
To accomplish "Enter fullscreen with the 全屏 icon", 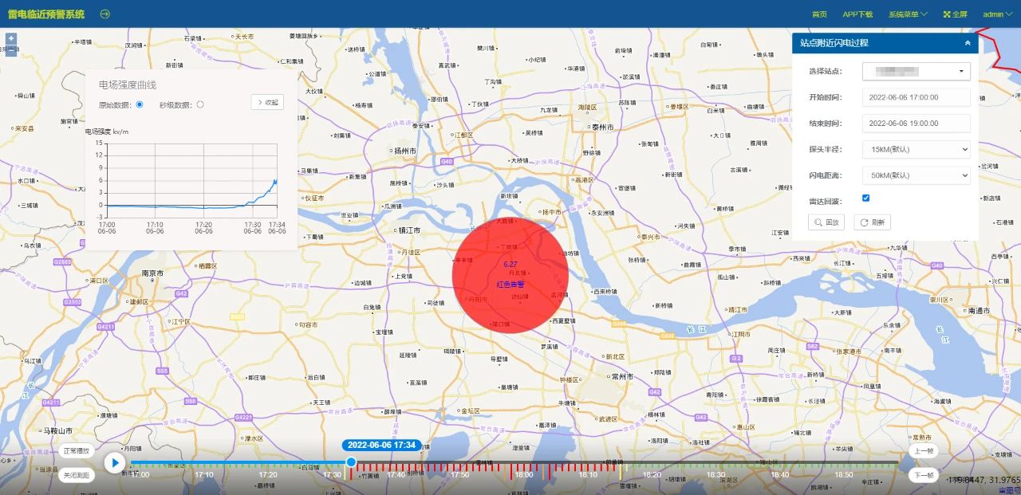I will 954,14.
